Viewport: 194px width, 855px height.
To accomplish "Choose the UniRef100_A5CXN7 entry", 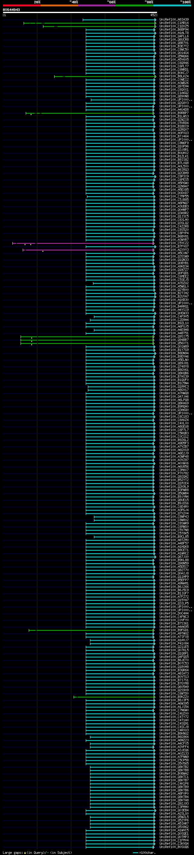I will pyautogui.click(x=174, y=253).
